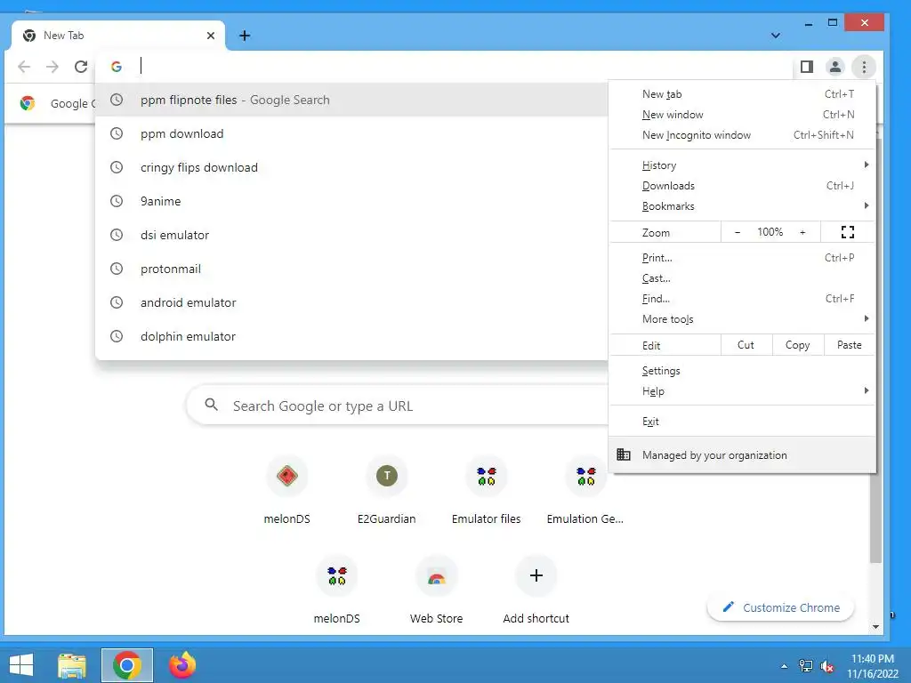Close the New Tab tab
This screenshot has width=911, height=683.
point(210,36)
